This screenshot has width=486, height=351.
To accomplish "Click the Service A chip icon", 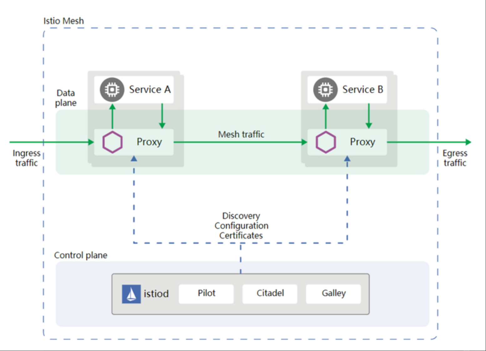I will (112, 90).
